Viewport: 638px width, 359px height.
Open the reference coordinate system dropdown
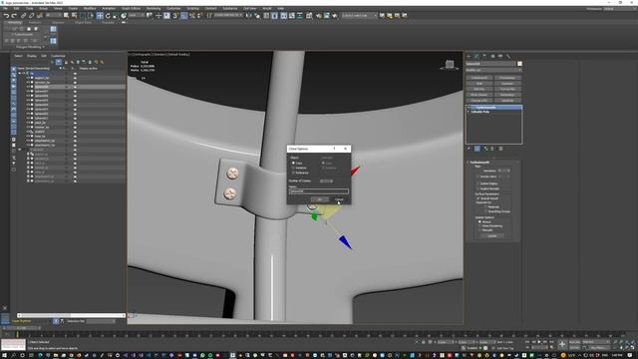pyautogui.click(x=136, y=16)
